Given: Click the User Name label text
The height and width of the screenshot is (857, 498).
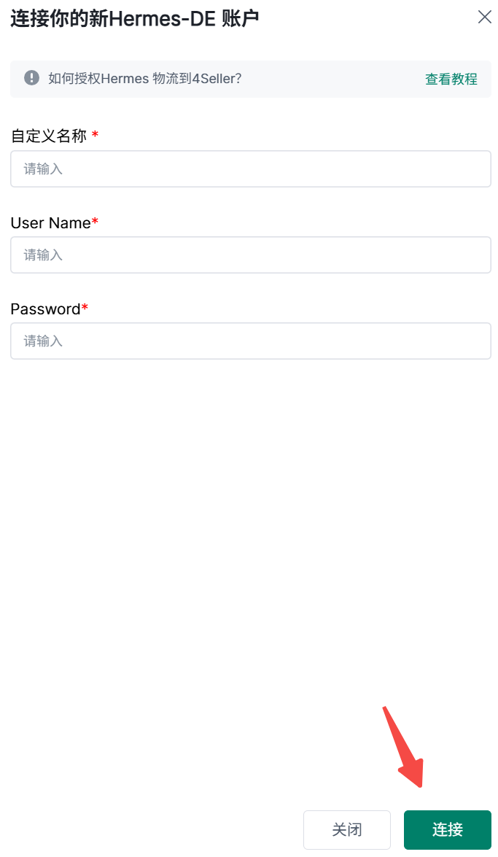Looking at the screenshot, I should point(50,222).
